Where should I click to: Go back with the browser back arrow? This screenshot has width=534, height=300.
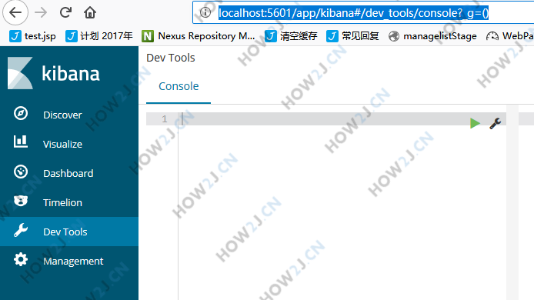15,12
